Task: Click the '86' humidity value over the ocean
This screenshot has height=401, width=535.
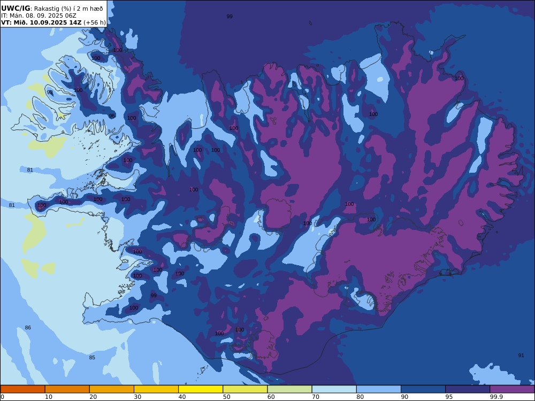Action: [x=28, y=328]
